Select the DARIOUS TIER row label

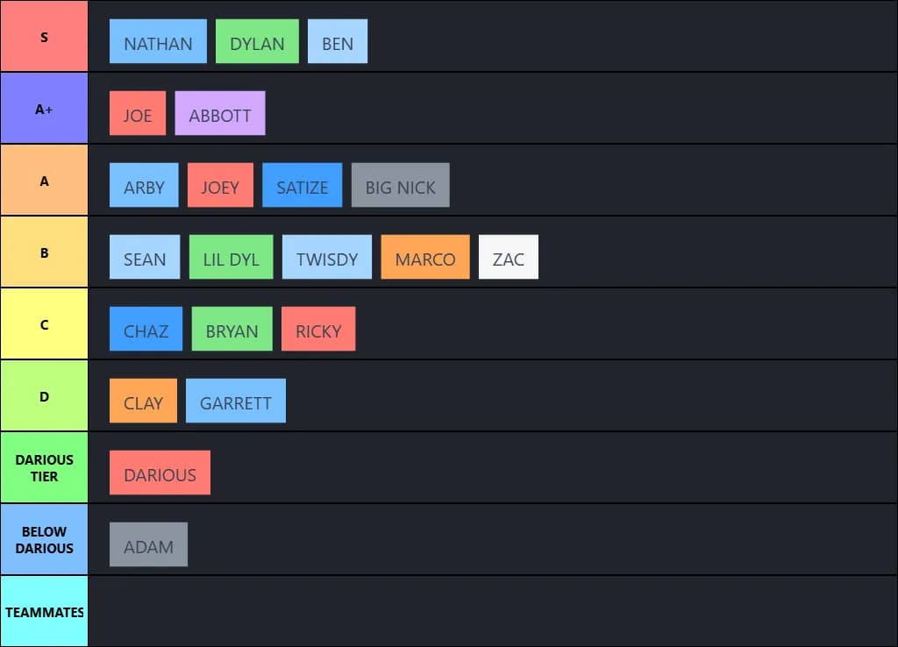click(x=44, y=467)
